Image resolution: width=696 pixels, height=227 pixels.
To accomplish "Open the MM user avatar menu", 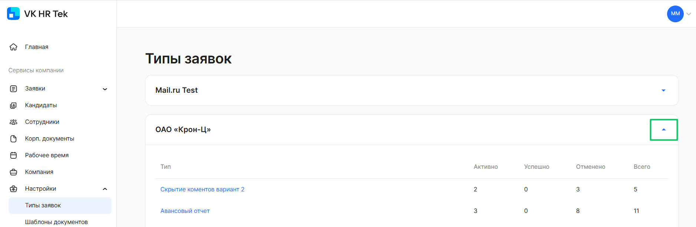I will tap(675, 14).
